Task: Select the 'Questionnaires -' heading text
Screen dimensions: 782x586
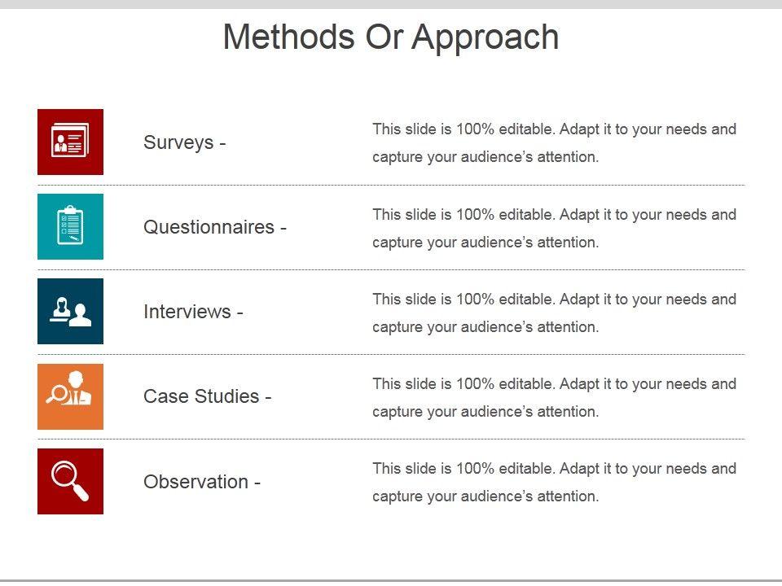Action: click(215, 227)
